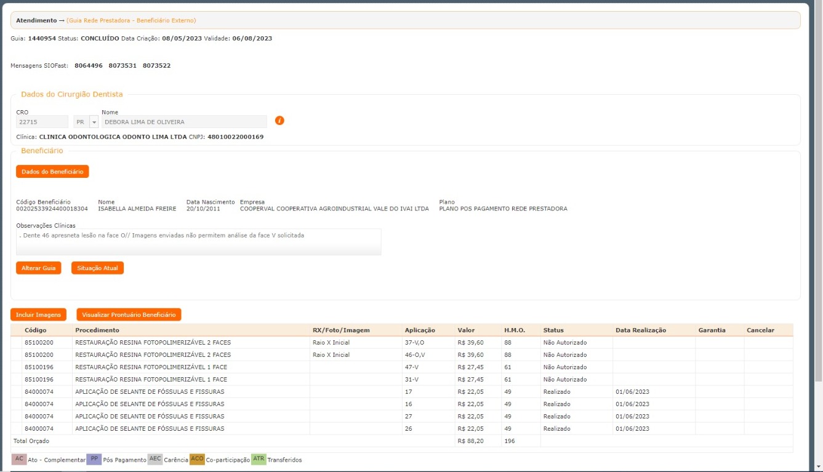The image size is (823, 472).
Task: Click the ATR Transferidos legend swatch
Action: (x=259, y=459)
